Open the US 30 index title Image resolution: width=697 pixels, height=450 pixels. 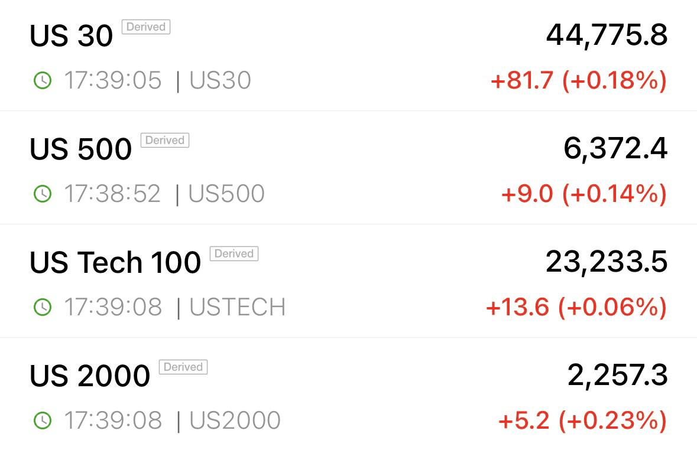click(x=71, y=35)
